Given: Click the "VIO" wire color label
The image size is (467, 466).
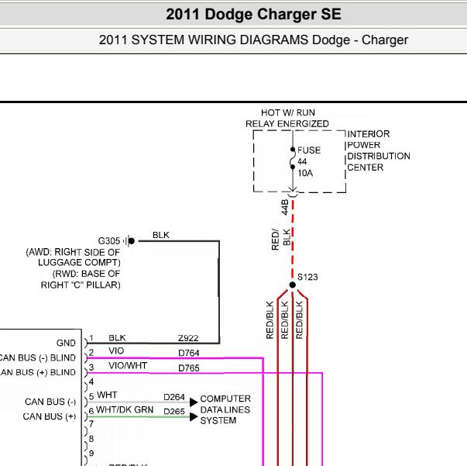Looking at the screenshot, I should tap(116, 350).
